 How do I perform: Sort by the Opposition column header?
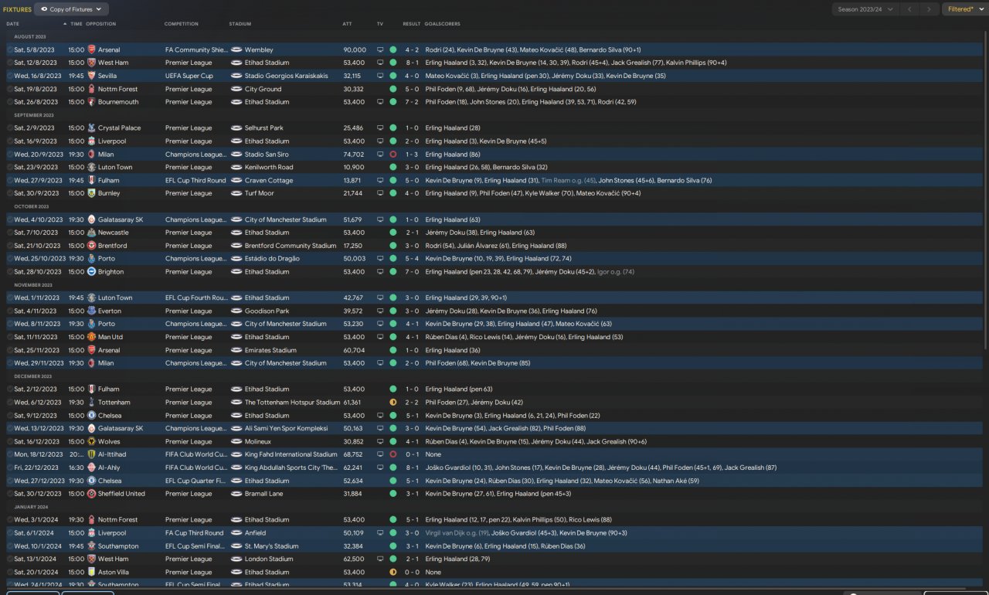(x=100, y=24)
